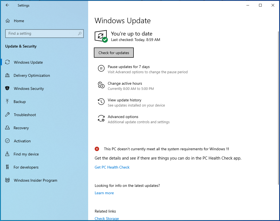
Task: Select the Find my device icon
Action: point(8,154)
